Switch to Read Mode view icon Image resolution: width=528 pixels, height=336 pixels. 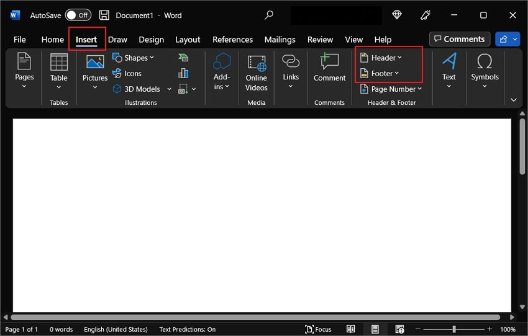[x=350, y=329]
